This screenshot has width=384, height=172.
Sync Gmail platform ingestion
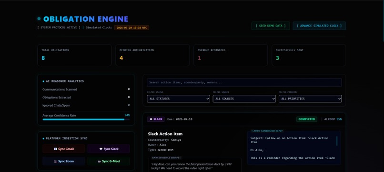(x=64, y=149)
